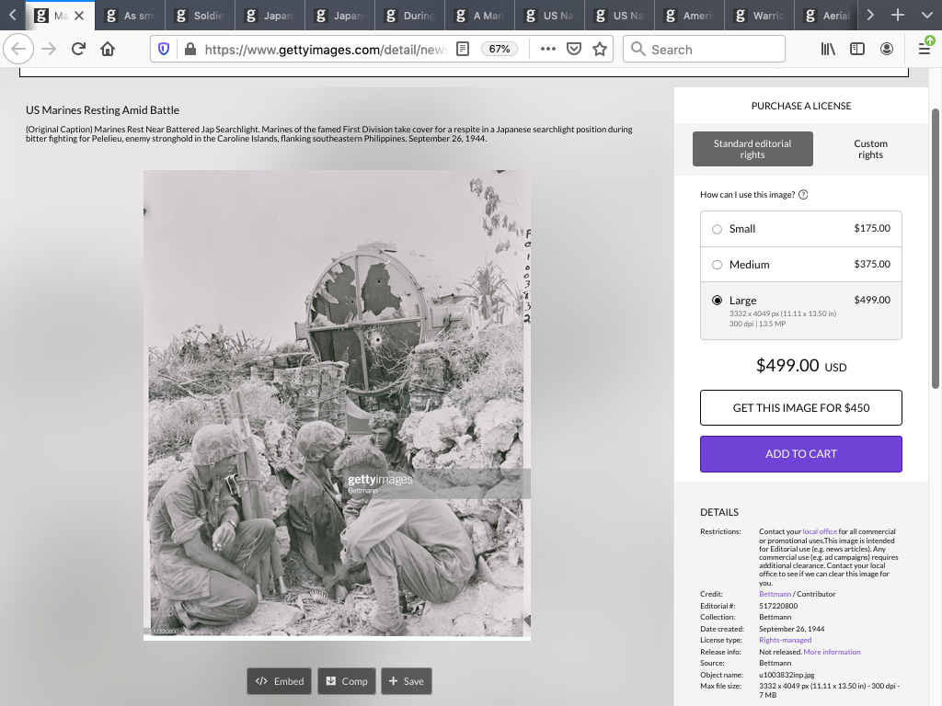942x706 pixels.
Task: Save page to Pocket
Action: click(x=574, y=49)
